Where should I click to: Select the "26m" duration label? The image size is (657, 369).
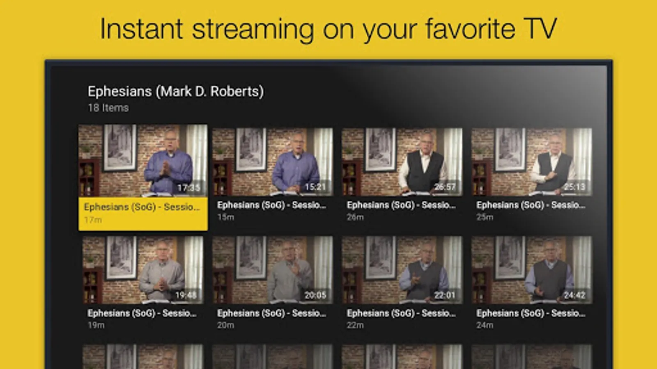point(355,217)
